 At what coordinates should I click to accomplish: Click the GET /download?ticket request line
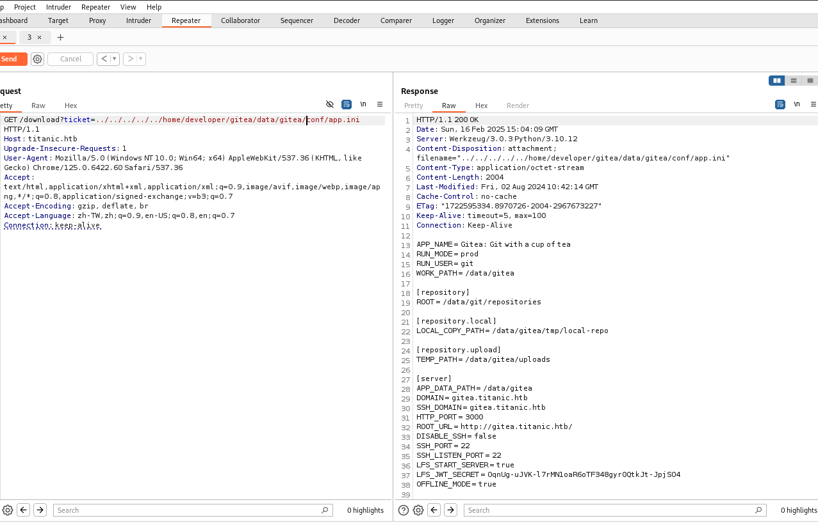(x=182, y=120)
